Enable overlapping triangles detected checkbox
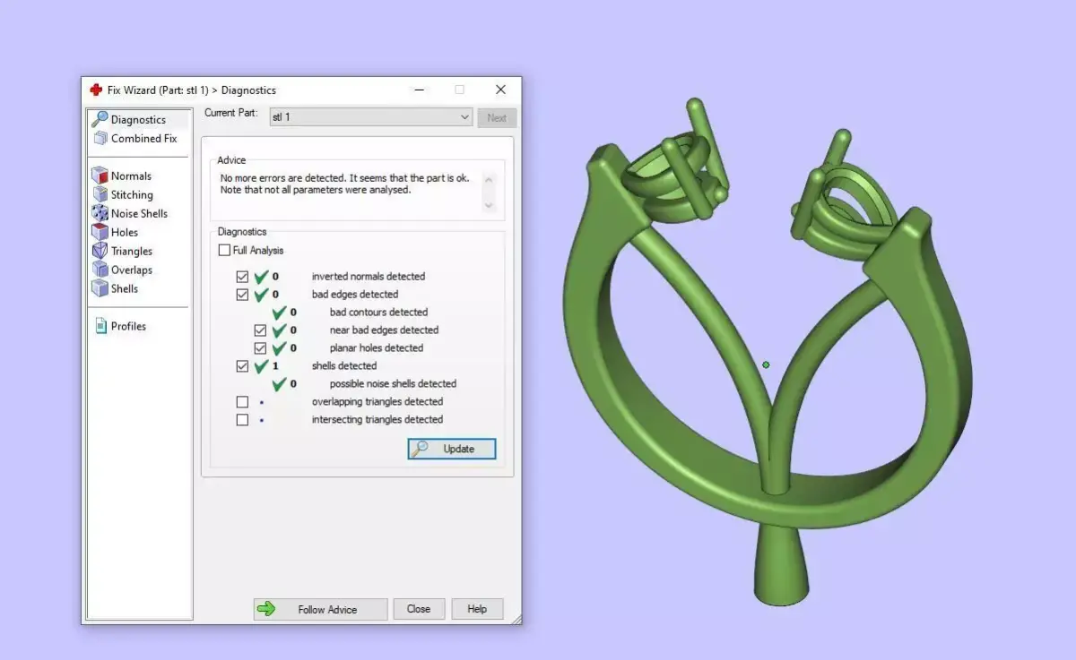 pos(242,402)
